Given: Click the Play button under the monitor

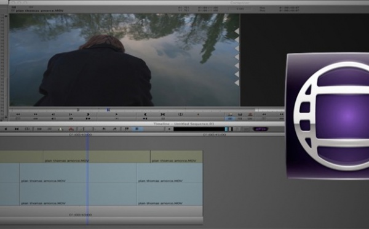Looking at the screenshot, I should click(116, 114).
